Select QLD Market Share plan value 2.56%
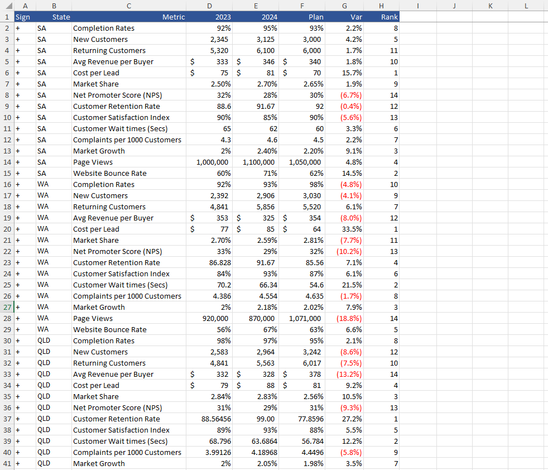 click(302, 396)
